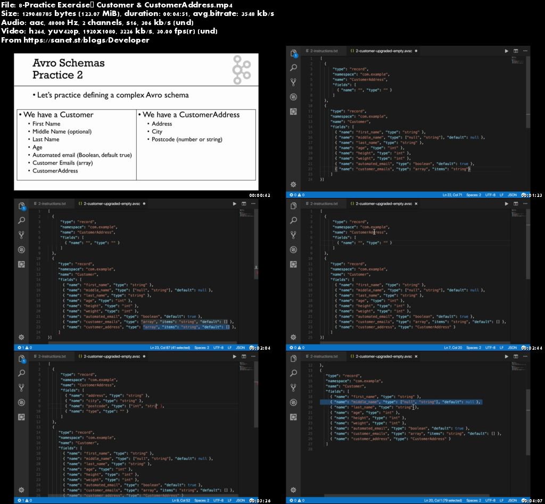Click 'Ln 9, Col 52' status entry
545x504 pixels.
[x=181, y=500]
